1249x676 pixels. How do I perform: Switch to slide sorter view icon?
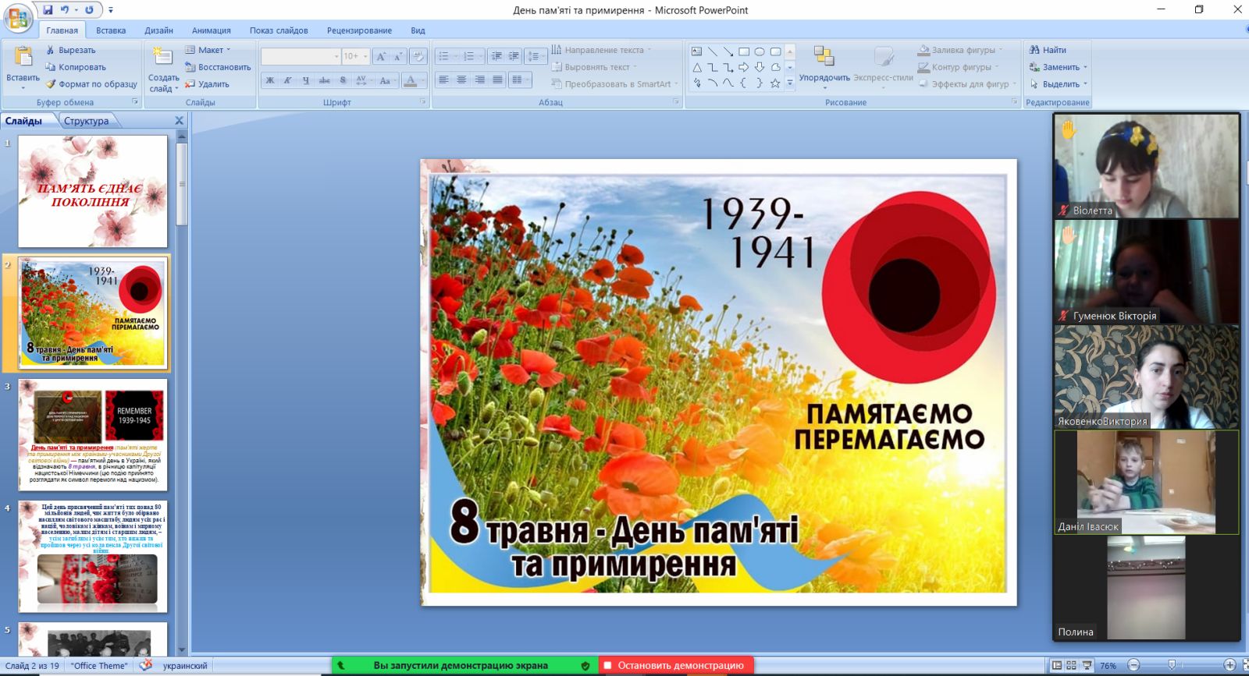pos(1072,665)
